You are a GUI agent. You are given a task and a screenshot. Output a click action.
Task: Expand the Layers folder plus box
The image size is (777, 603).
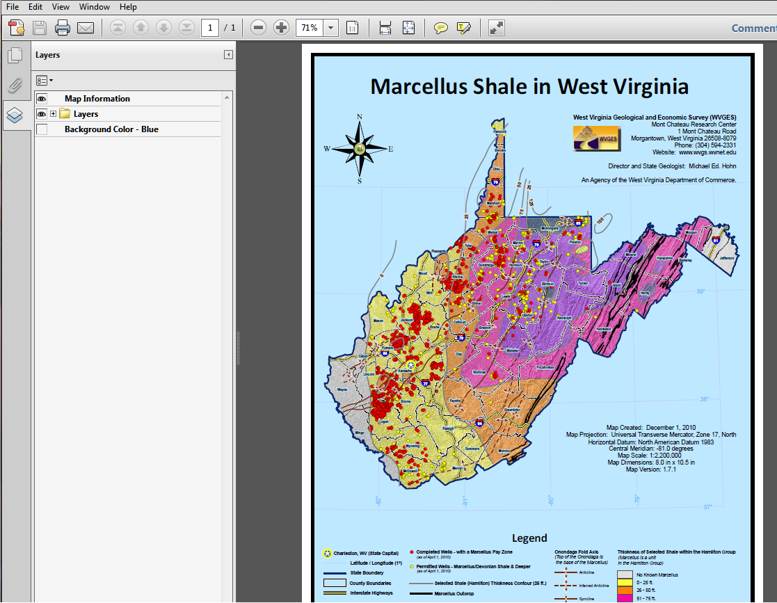point(53,114)
